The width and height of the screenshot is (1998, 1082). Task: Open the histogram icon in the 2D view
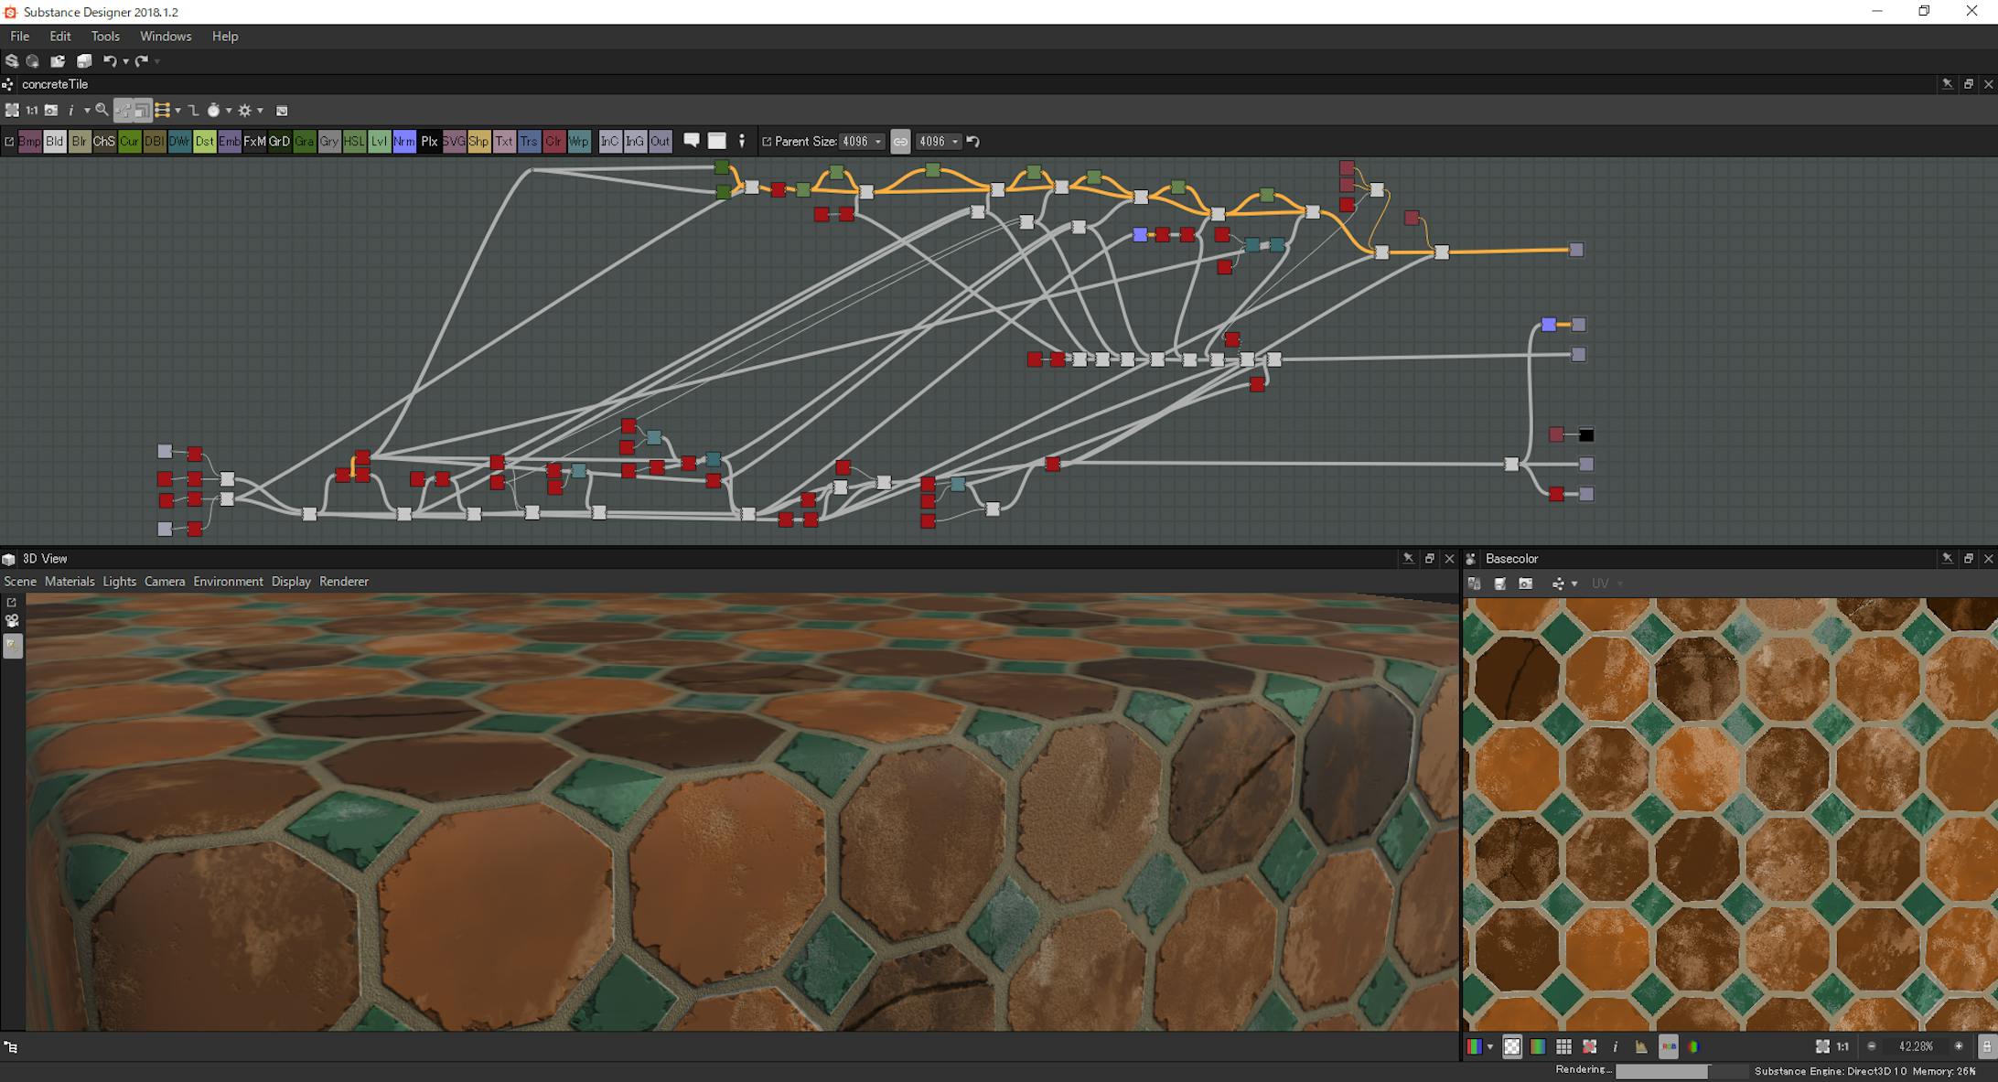[1640, 1046]
